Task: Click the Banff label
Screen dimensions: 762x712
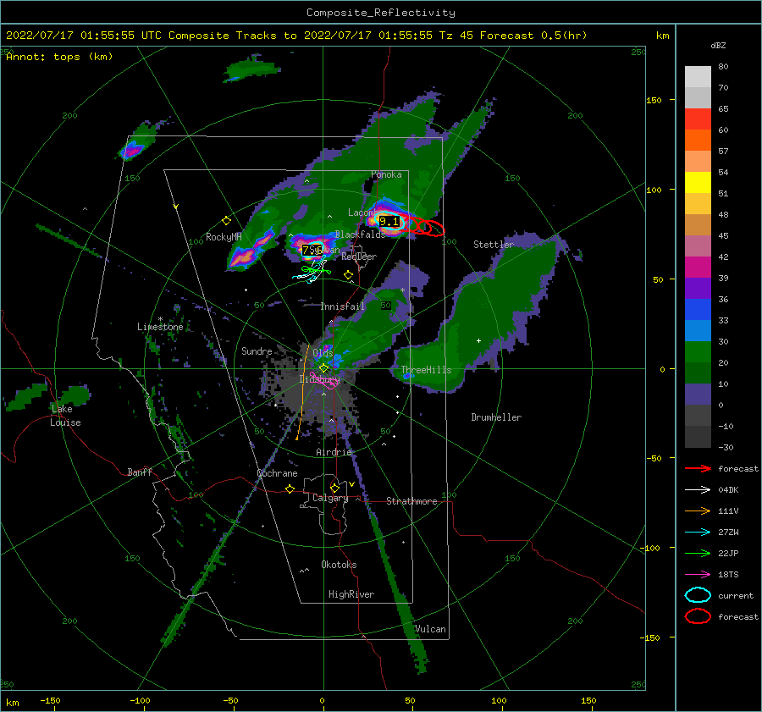Action: point(140,472)
